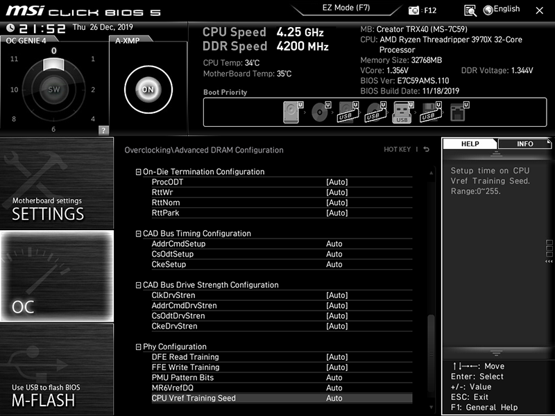The width and height of the screenshot is (555, 416).
Task: Open the HOT KEY menu
Action: click(x=397, y=149)
